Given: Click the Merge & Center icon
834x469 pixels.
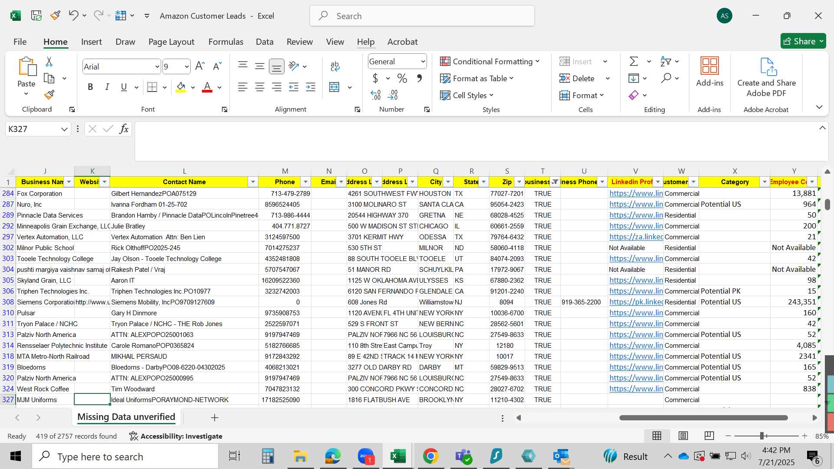Looking at the screenshot, I should pyautogui.click(x=334, y=87).
